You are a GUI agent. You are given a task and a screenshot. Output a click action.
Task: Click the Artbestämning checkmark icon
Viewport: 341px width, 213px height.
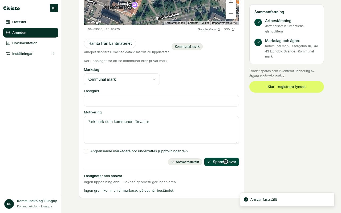click(258, 22)
